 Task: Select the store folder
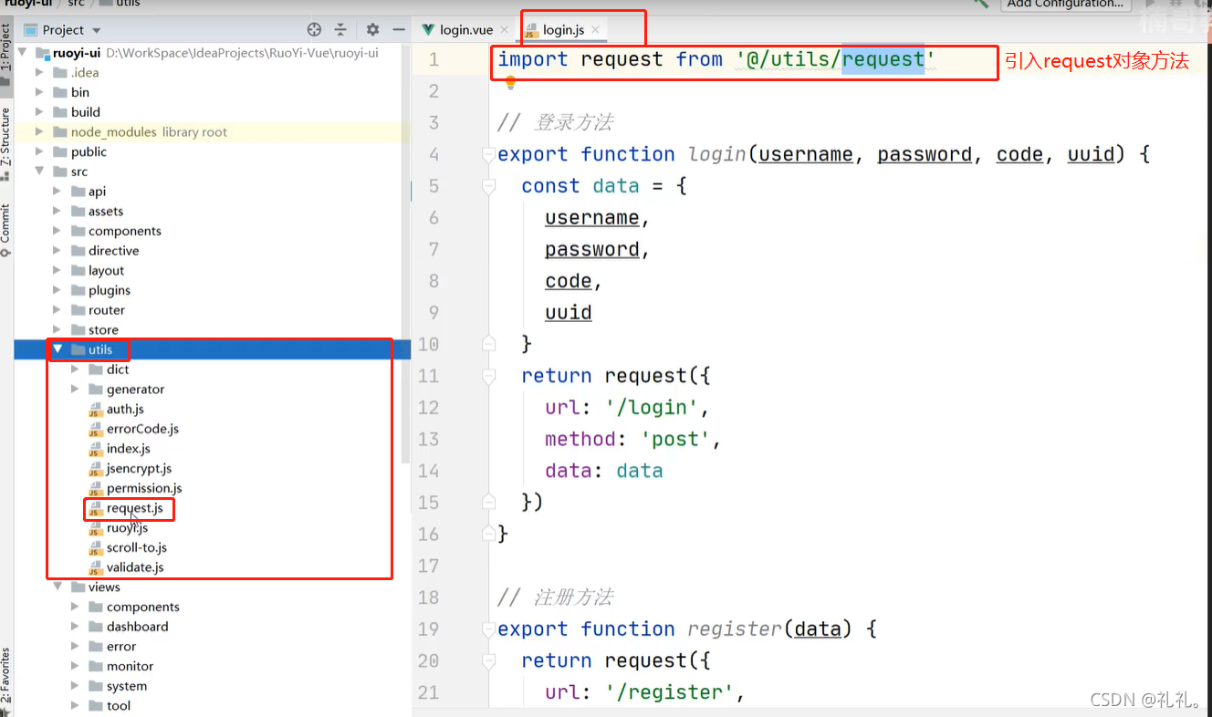103,330
